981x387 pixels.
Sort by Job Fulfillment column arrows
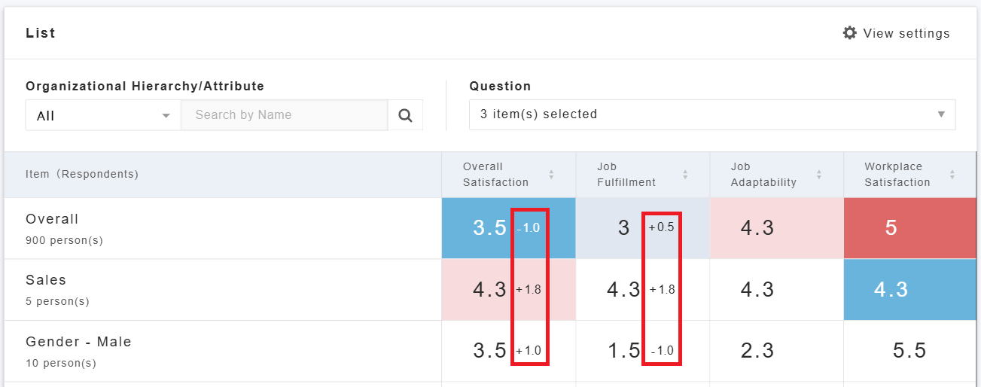click(x=685, y=175)
